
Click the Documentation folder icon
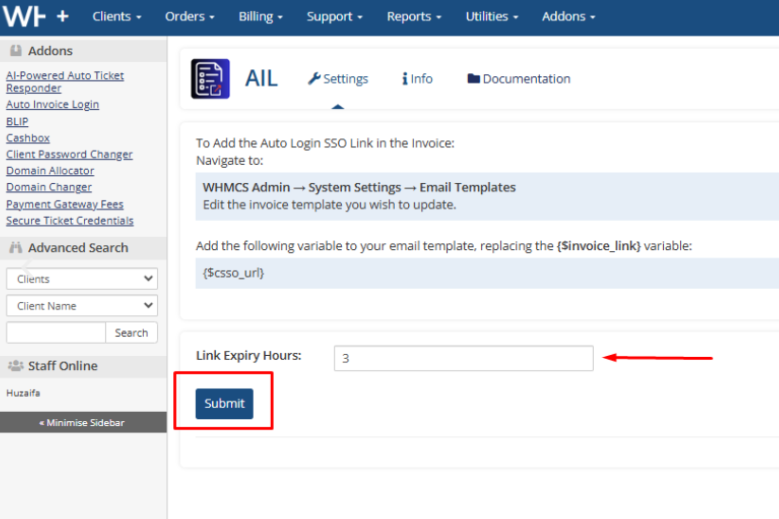click(x=473, y=79)
